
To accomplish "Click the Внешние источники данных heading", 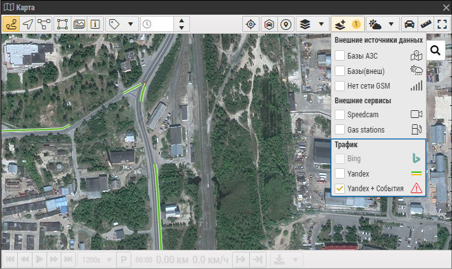I will 379,40.
